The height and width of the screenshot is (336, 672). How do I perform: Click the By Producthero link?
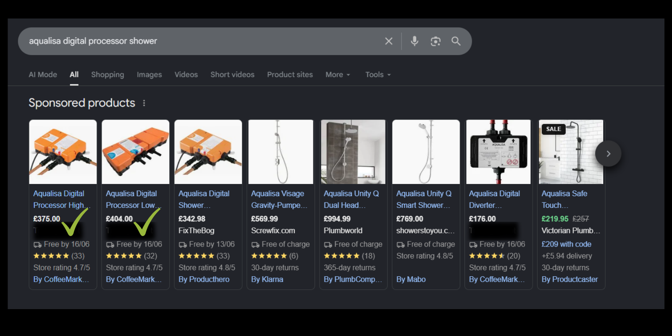point(204,279)
